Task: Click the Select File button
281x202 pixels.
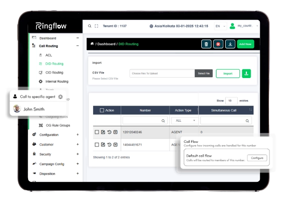Action: (x=204, y=73)
